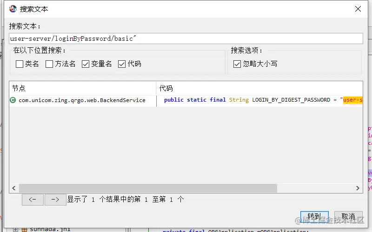Uncheck the 变量名 checkbox
372x232 pixels.
coord(86,64)
